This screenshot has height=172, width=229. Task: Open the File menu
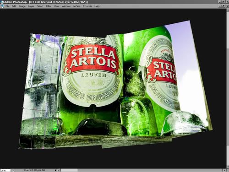7,6
